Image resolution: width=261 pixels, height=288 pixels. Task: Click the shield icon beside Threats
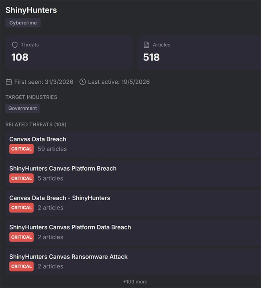click(15, 45)
